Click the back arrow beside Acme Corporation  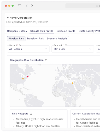point(8,18)
